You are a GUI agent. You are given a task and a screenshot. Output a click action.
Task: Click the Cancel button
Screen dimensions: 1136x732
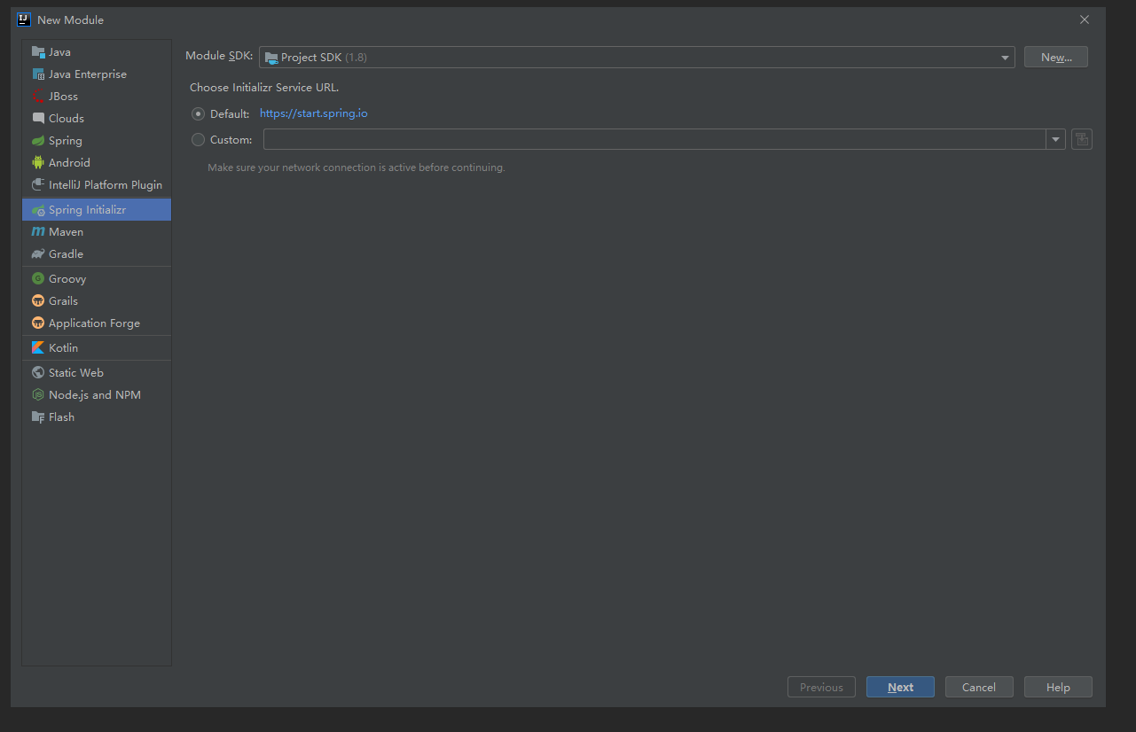979,687
